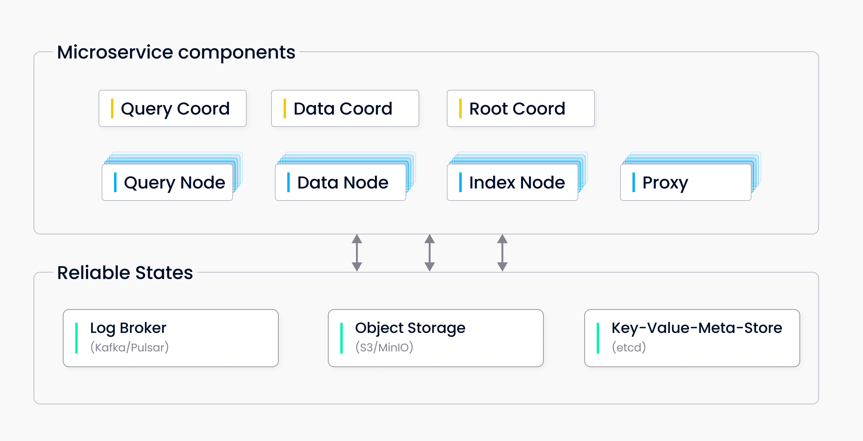Screen dimensions: 863x441
Task: Click the "Reliable States" heading
Action: pos(125,273)
